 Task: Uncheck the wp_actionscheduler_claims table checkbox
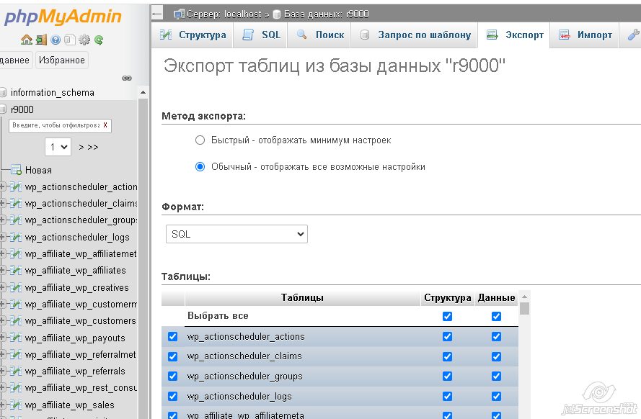click(173, 356)
